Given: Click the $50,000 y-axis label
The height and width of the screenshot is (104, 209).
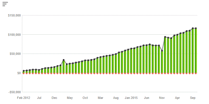Looking at the screenshot, I should tap(15, 54).
